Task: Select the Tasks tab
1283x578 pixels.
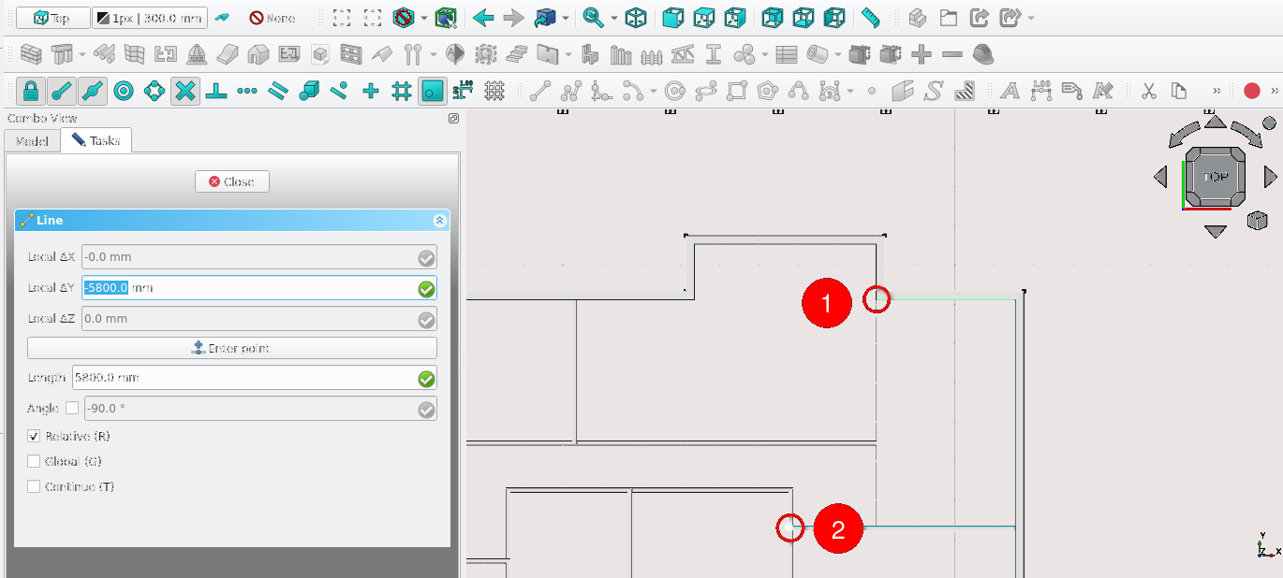Action: (96, 141)
